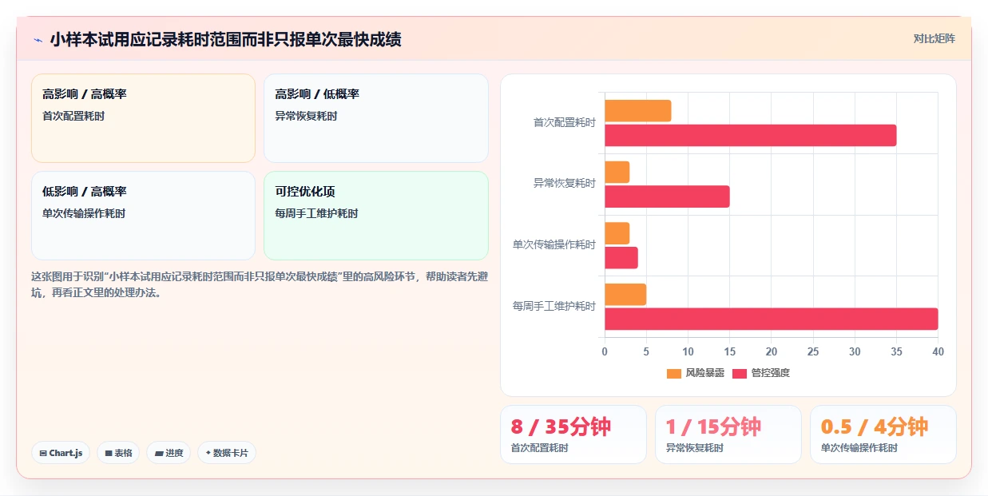The height and width of the screenshot is (496, 988).
Task: Select the 高影响 / 低概率 card
Action: (375, 118)
